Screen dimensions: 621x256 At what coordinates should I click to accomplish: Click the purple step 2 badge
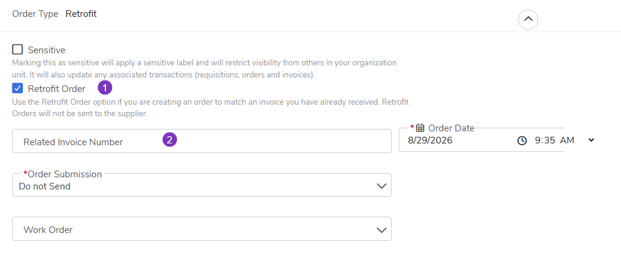tap(169, 139)
